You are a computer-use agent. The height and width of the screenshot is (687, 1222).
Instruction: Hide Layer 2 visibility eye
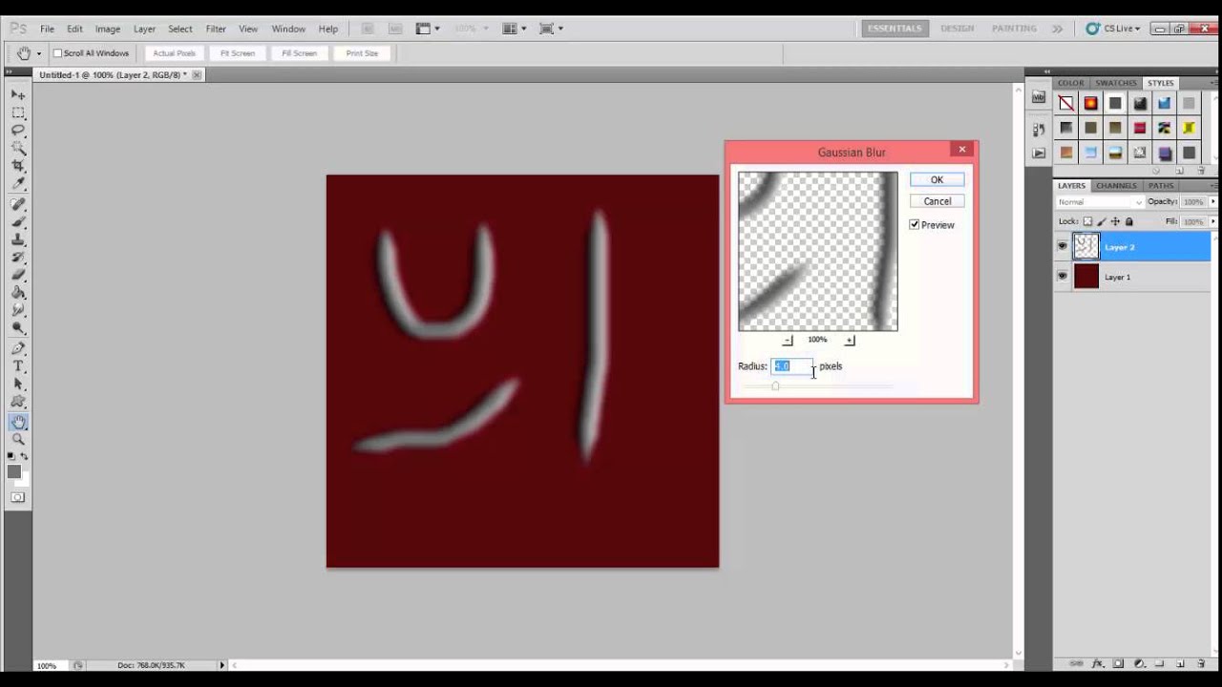coord(1063,247)
